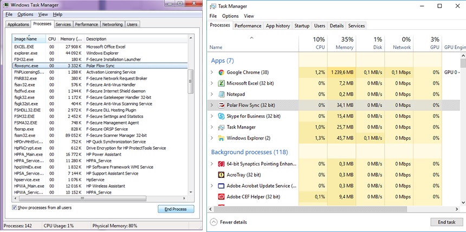Select the FNRB32.exe process row
The image size is (466, 232).
click(100, 78)
